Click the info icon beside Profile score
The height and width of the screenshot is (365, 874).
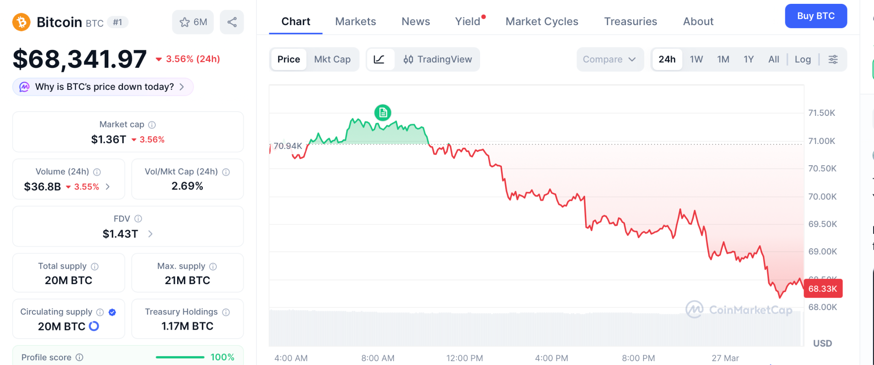point(79,357)
